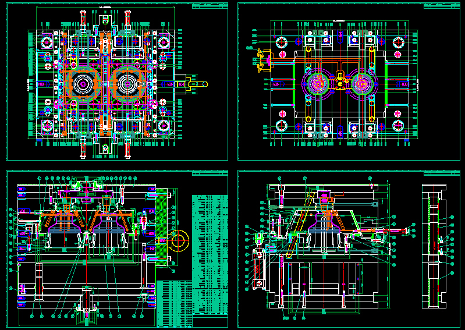The width and height of the screenshot is (465, 330).
Task: Click the right circular cavity in top-right sheet
Action: [x=362, y=84]
